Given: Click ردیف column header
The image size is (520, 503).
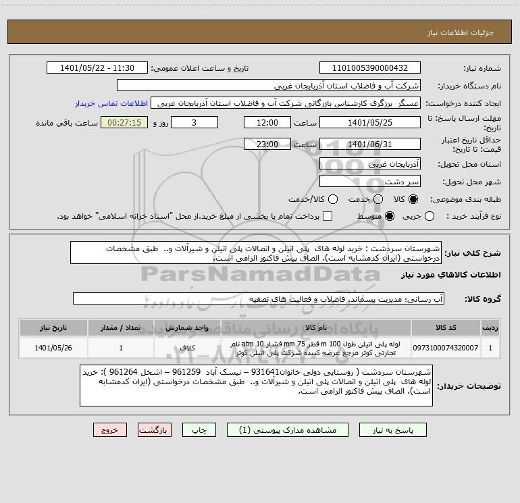Looking at the screenshot, I should pyautogui.click(x=490, y=327).
